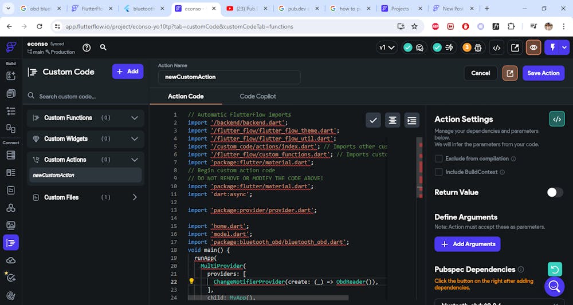Open the FlutterFlow logo home menu
Image resolution: width=573 pixels, height=305 pixels.
11,47
